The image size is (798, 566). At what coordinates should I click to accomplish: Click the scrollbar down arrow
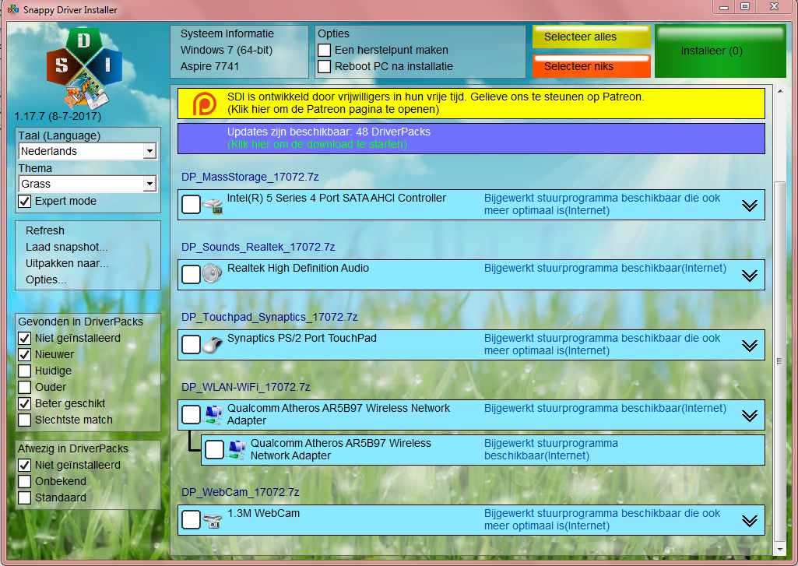(x=779, y=550)
